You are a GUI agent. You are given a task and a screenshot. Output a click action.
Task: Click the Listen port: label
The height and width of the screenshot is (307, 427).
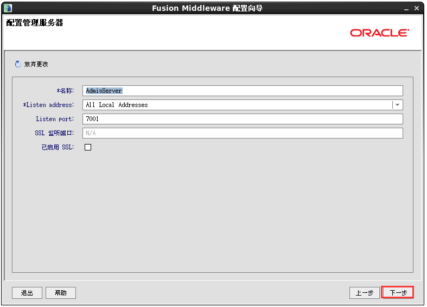(55, 119)
